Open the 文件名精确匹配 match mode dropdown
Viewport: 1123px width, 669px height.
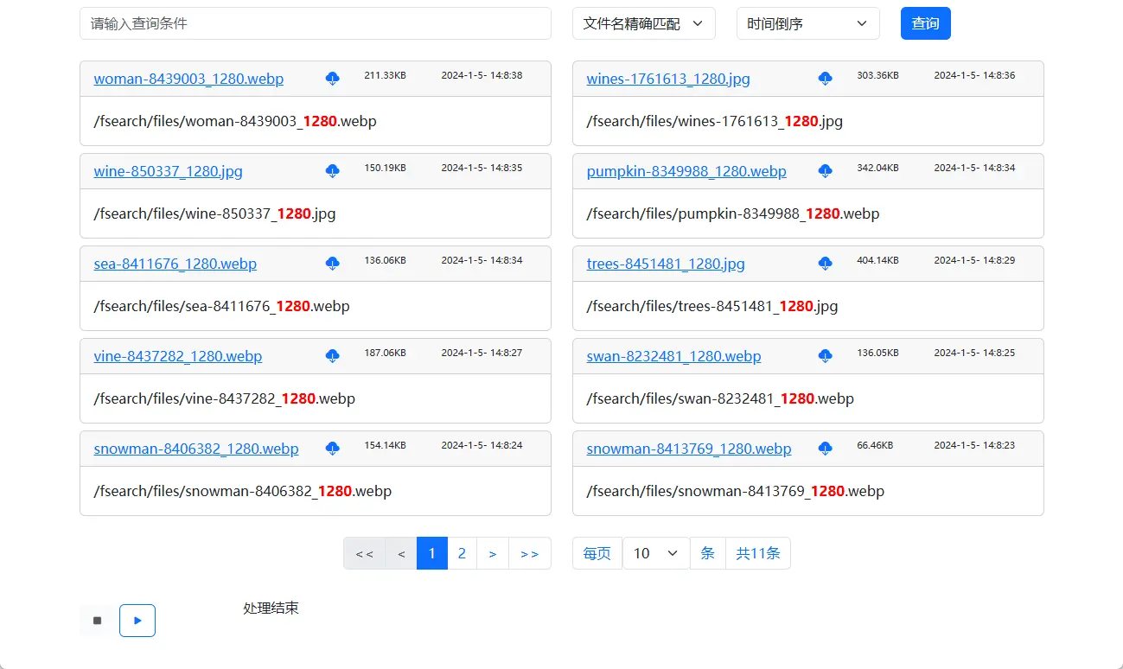click(x=643, y=23)
